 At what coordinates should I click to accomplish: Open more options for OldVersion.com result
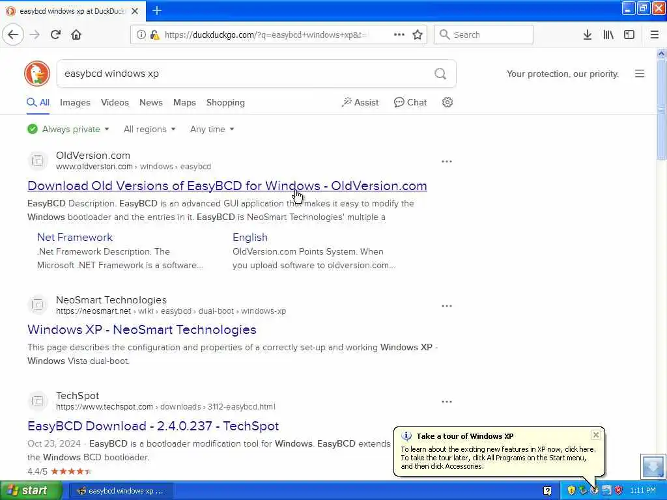447,161
